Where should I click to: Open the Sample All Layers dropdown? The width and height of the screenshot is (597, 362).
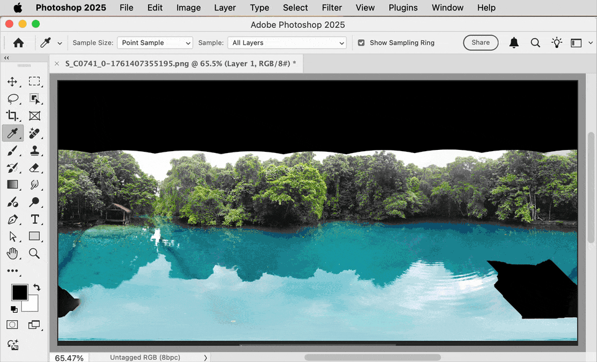[x=287, y=42]
